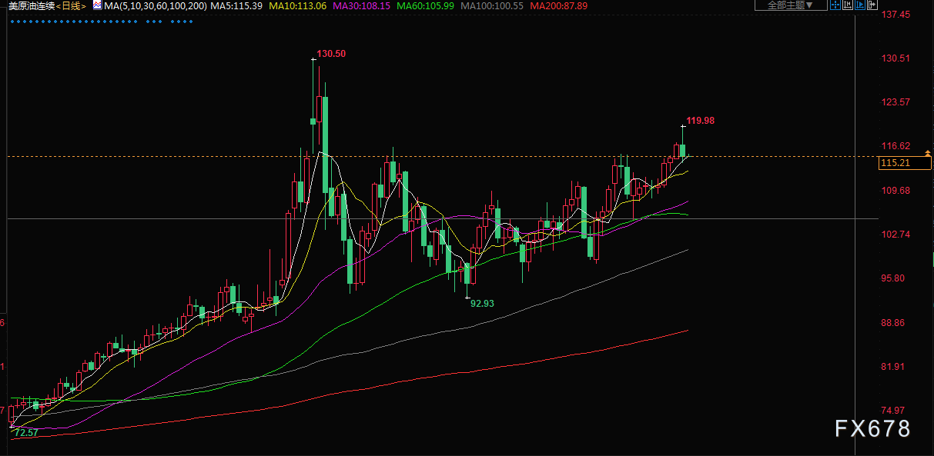The height and width of the screenshot is (456, 934).
Task: Click the 130.50 peak price label
Action: click(331, 54)
